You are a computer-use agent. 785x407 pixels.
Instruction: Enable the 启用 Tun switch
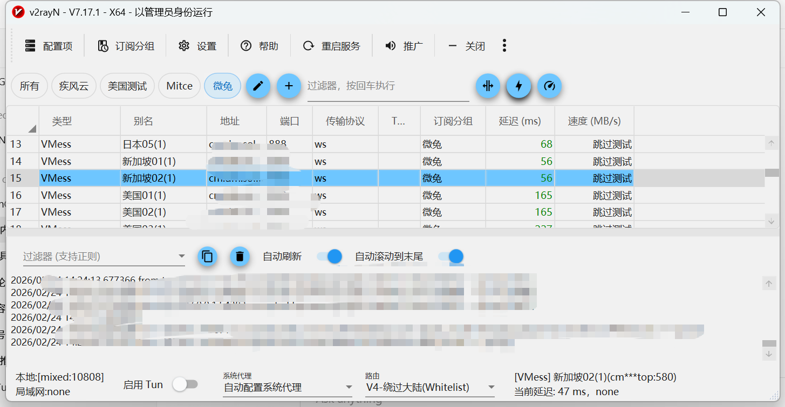[185, 384]
